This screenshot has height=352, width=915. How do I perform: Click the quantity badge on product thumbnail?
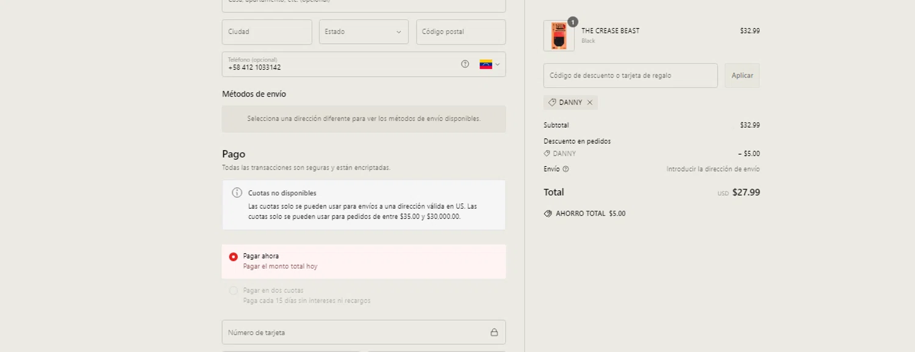pyautogui.click(x=572, y=22)
